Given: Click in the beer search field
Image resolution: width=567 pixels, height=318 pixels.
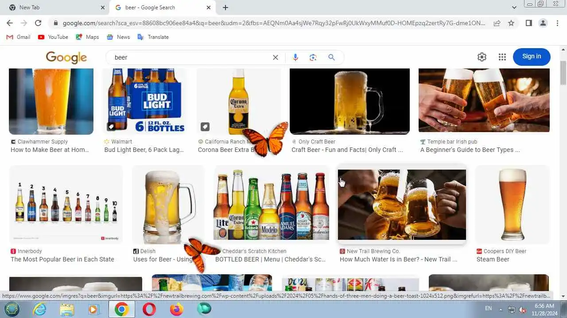Looking at the screenshot, I should (190, 57).
